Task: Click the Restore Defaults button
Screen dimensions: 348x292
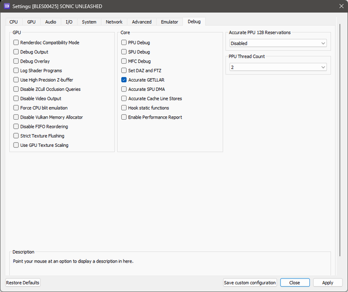Action: pyautogui.click(x=23, y=283)
